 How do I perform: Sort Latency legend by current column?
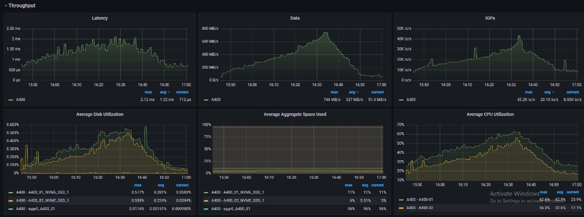182,92
